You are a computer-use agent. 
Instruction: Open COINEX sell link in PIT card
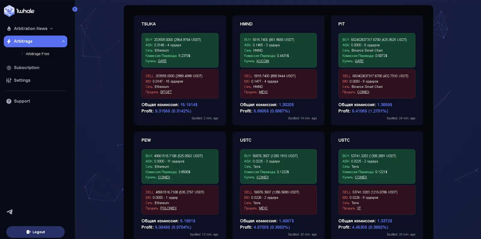click(363, 92)
